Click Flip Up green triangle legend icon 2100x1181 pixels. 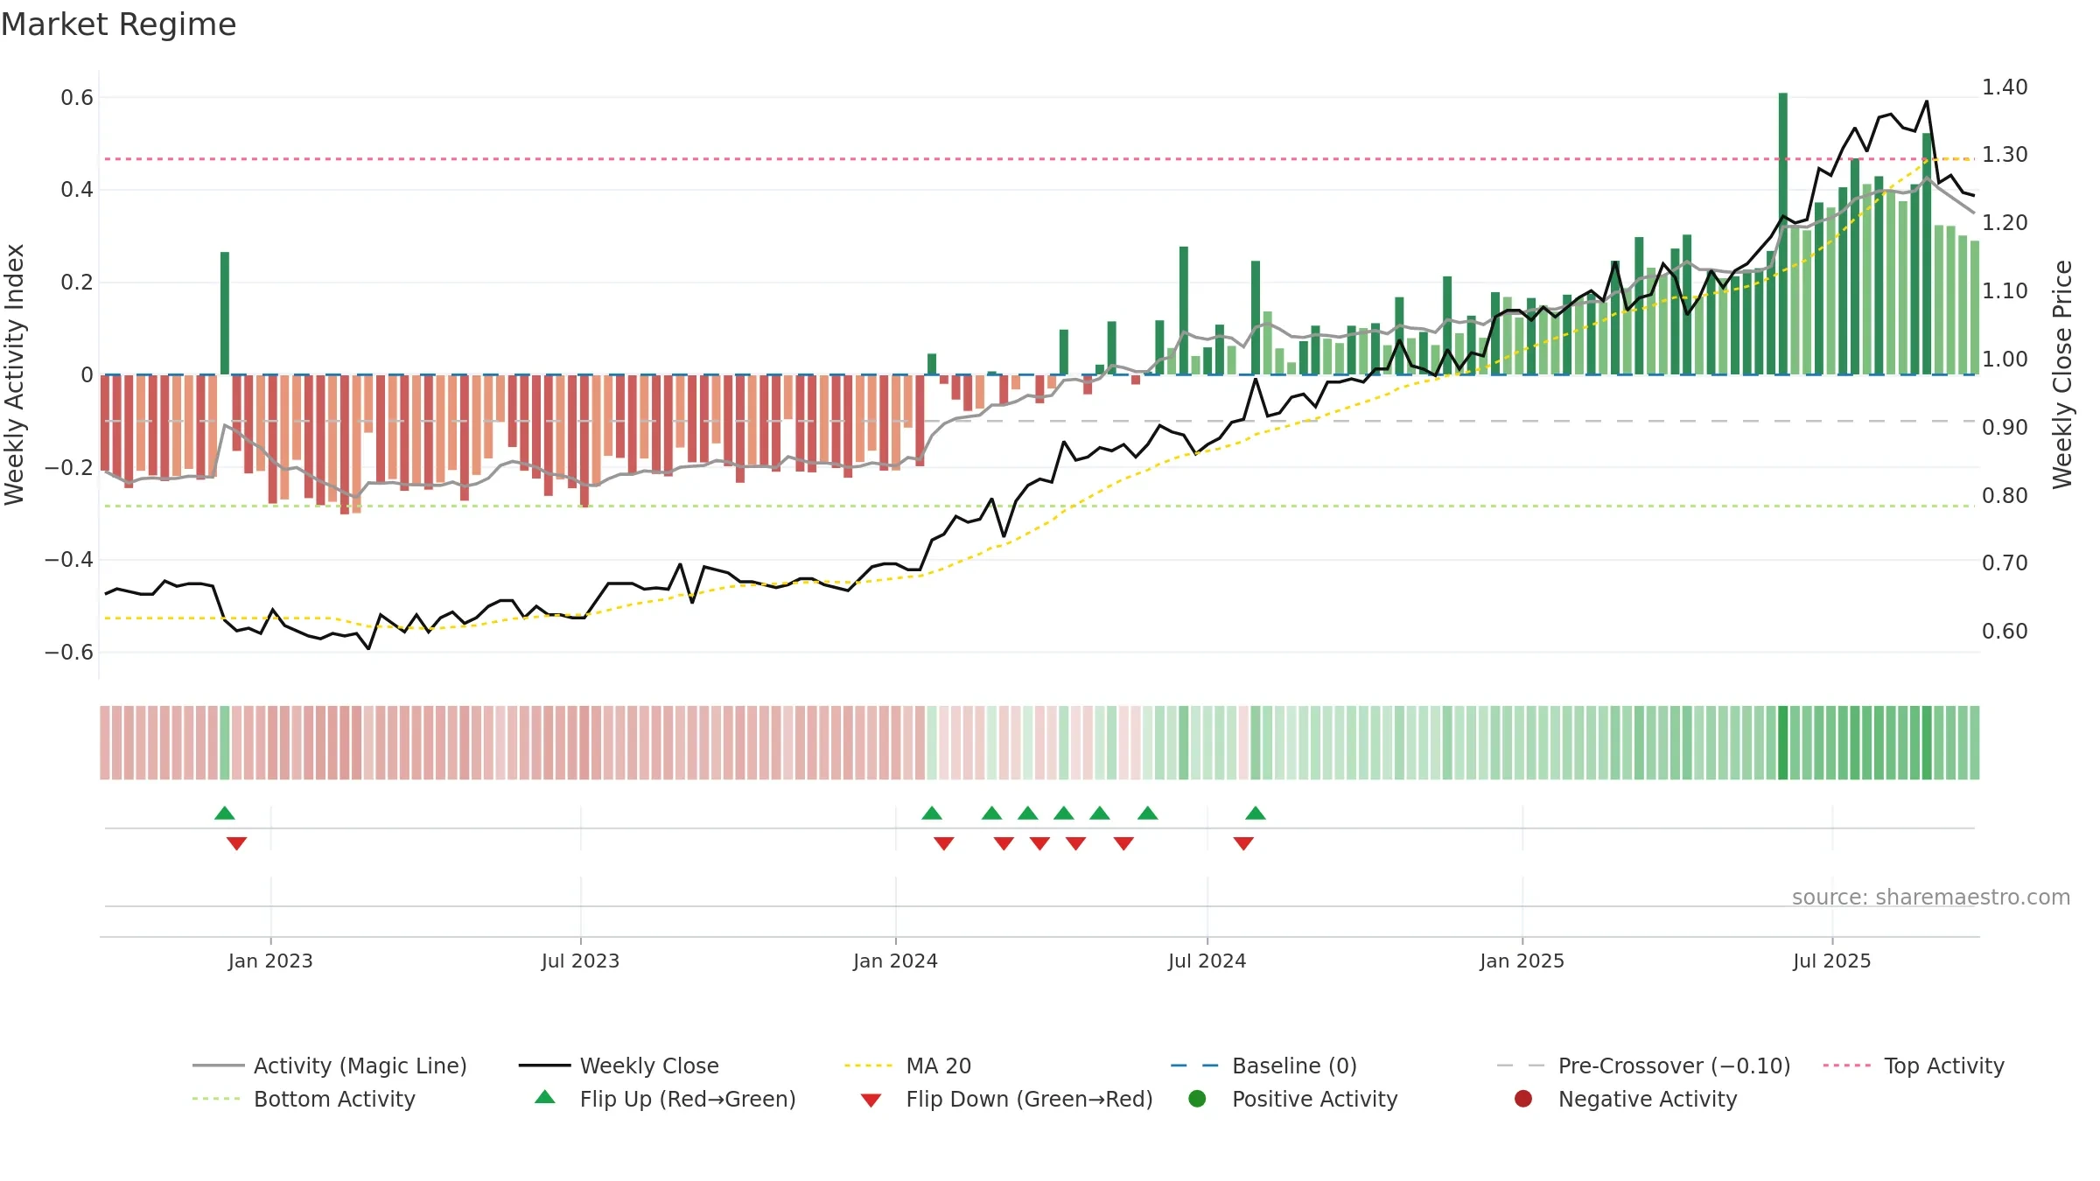point(545,1097)
